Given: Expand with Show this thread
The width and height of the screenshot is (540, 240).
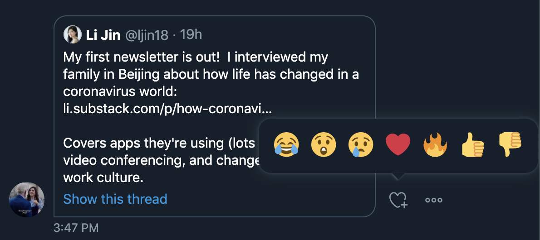Looking at the screenshot, I should (115, 199).
